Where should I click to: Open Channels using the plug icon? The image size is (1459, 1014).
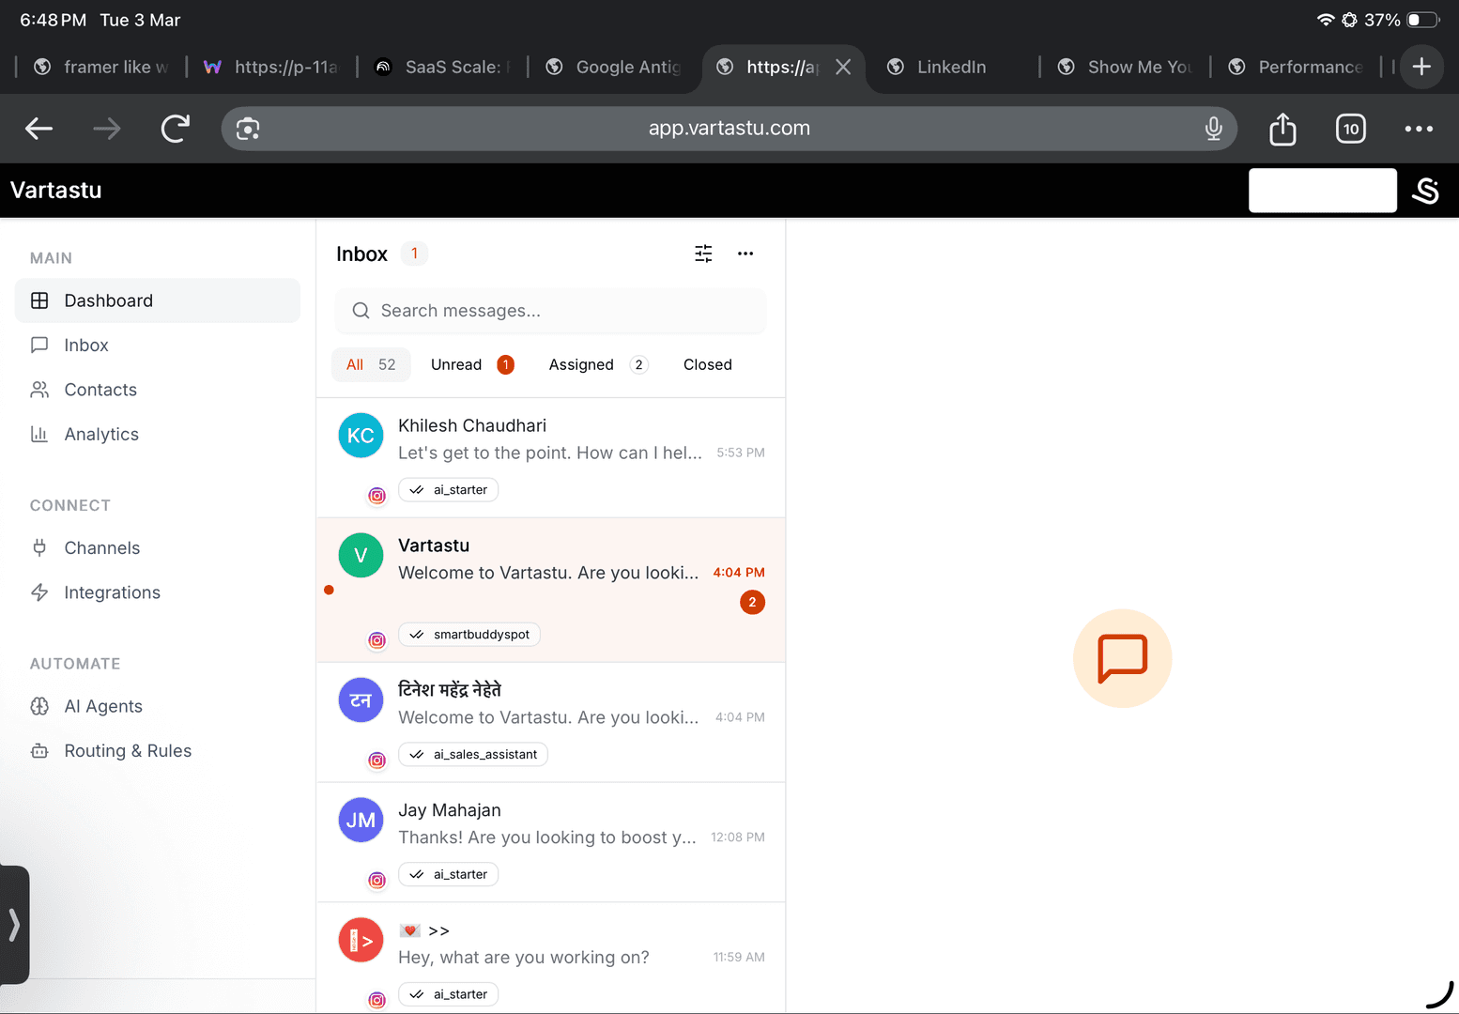coord(38,547)
